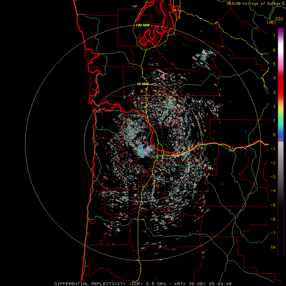Click the -6 tick on the dB scale
Screen dimensions: 286x286
coord(273,219)
